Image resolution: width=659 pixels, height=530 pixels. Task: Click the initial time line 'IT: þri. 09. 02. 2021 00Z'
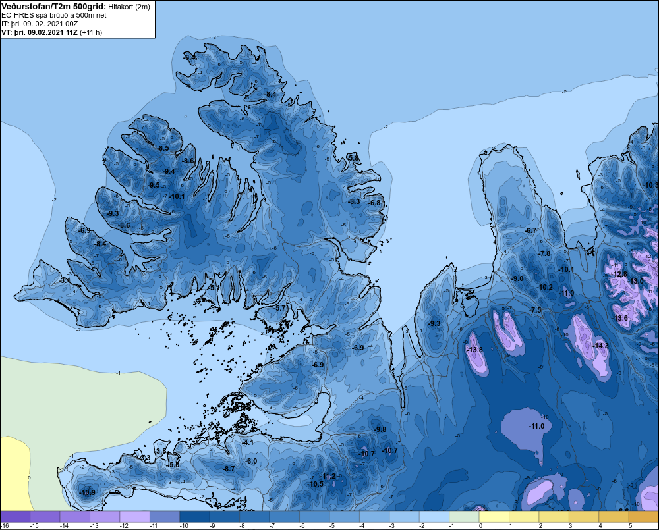(x=40, y=24)
